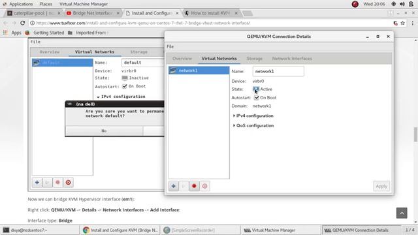Click the red recording indicator in the top panel

[x=355, y=4]
